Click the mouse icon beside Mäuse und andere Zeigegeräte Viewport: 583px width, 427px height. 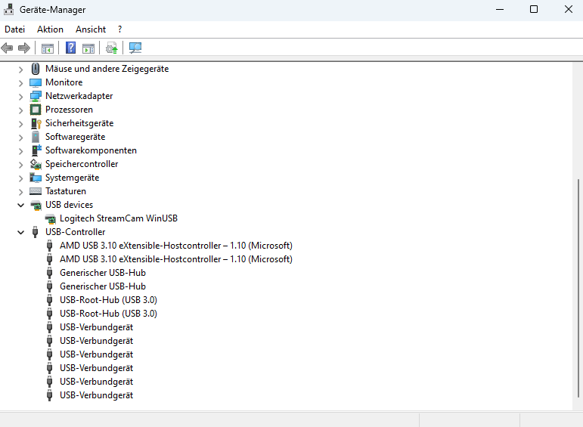[36, 69]
